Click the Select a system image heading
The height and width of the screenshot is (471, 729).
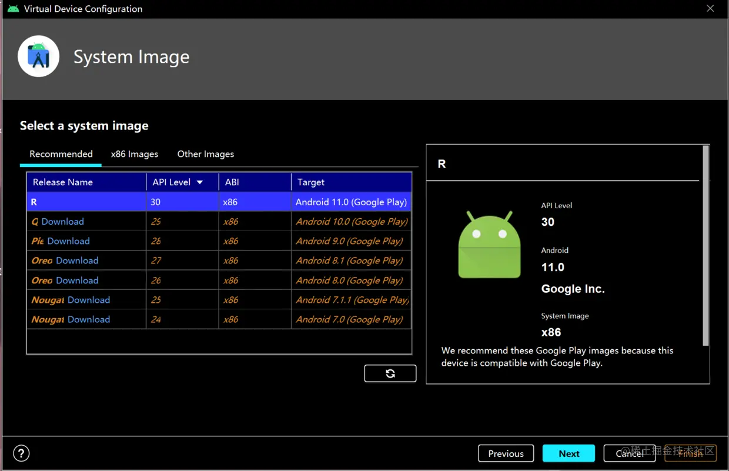[84, 126]
